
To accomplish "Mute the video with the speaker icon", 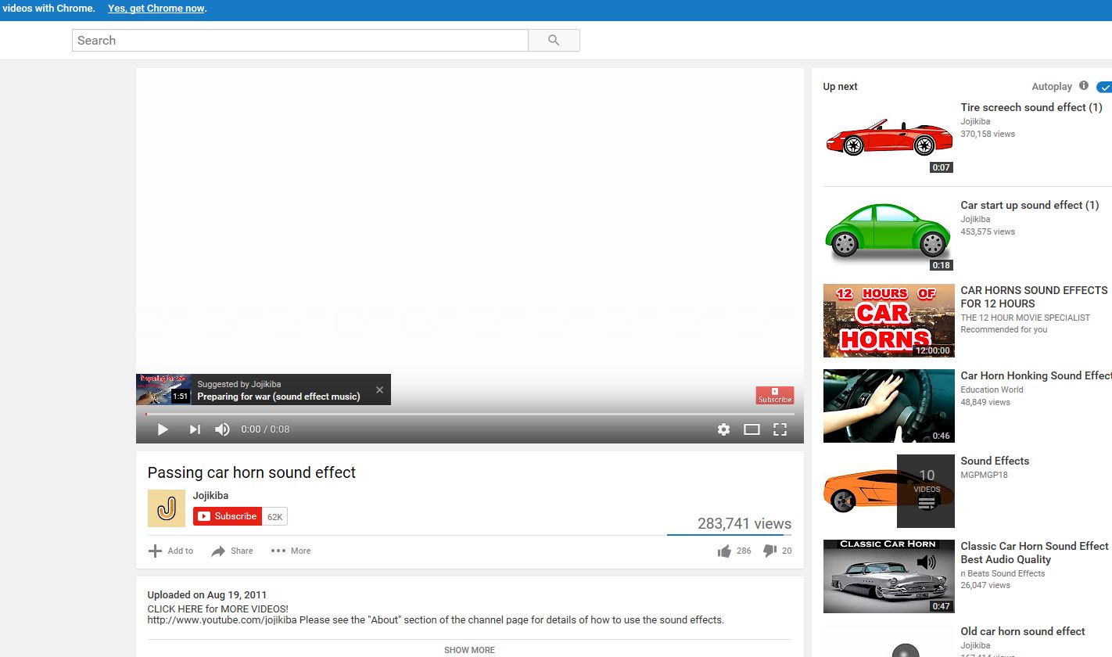I will click(x=222, y=429).
